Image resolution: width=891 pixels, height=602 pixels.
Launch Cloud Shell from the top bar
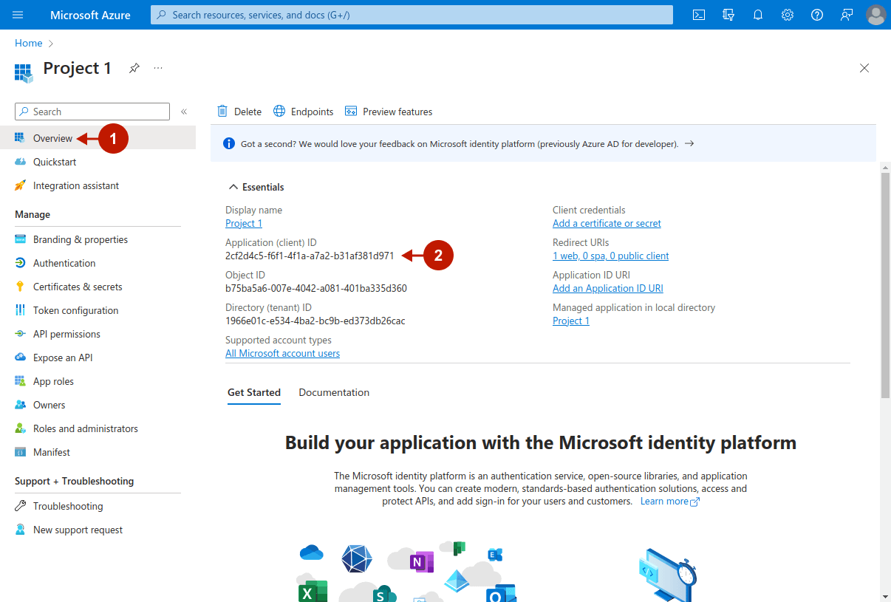[x=699, y=15]
